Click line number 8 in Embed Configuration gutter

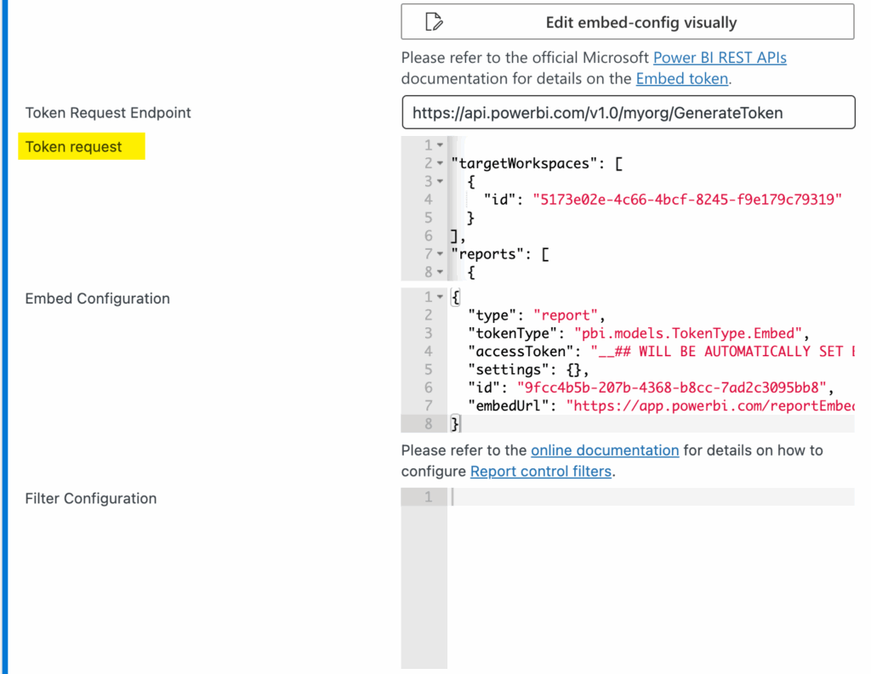(429, 423)
